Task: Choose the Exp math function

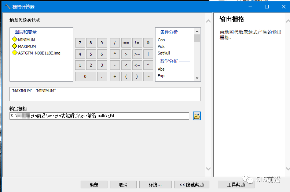Action: click(161, 76)
